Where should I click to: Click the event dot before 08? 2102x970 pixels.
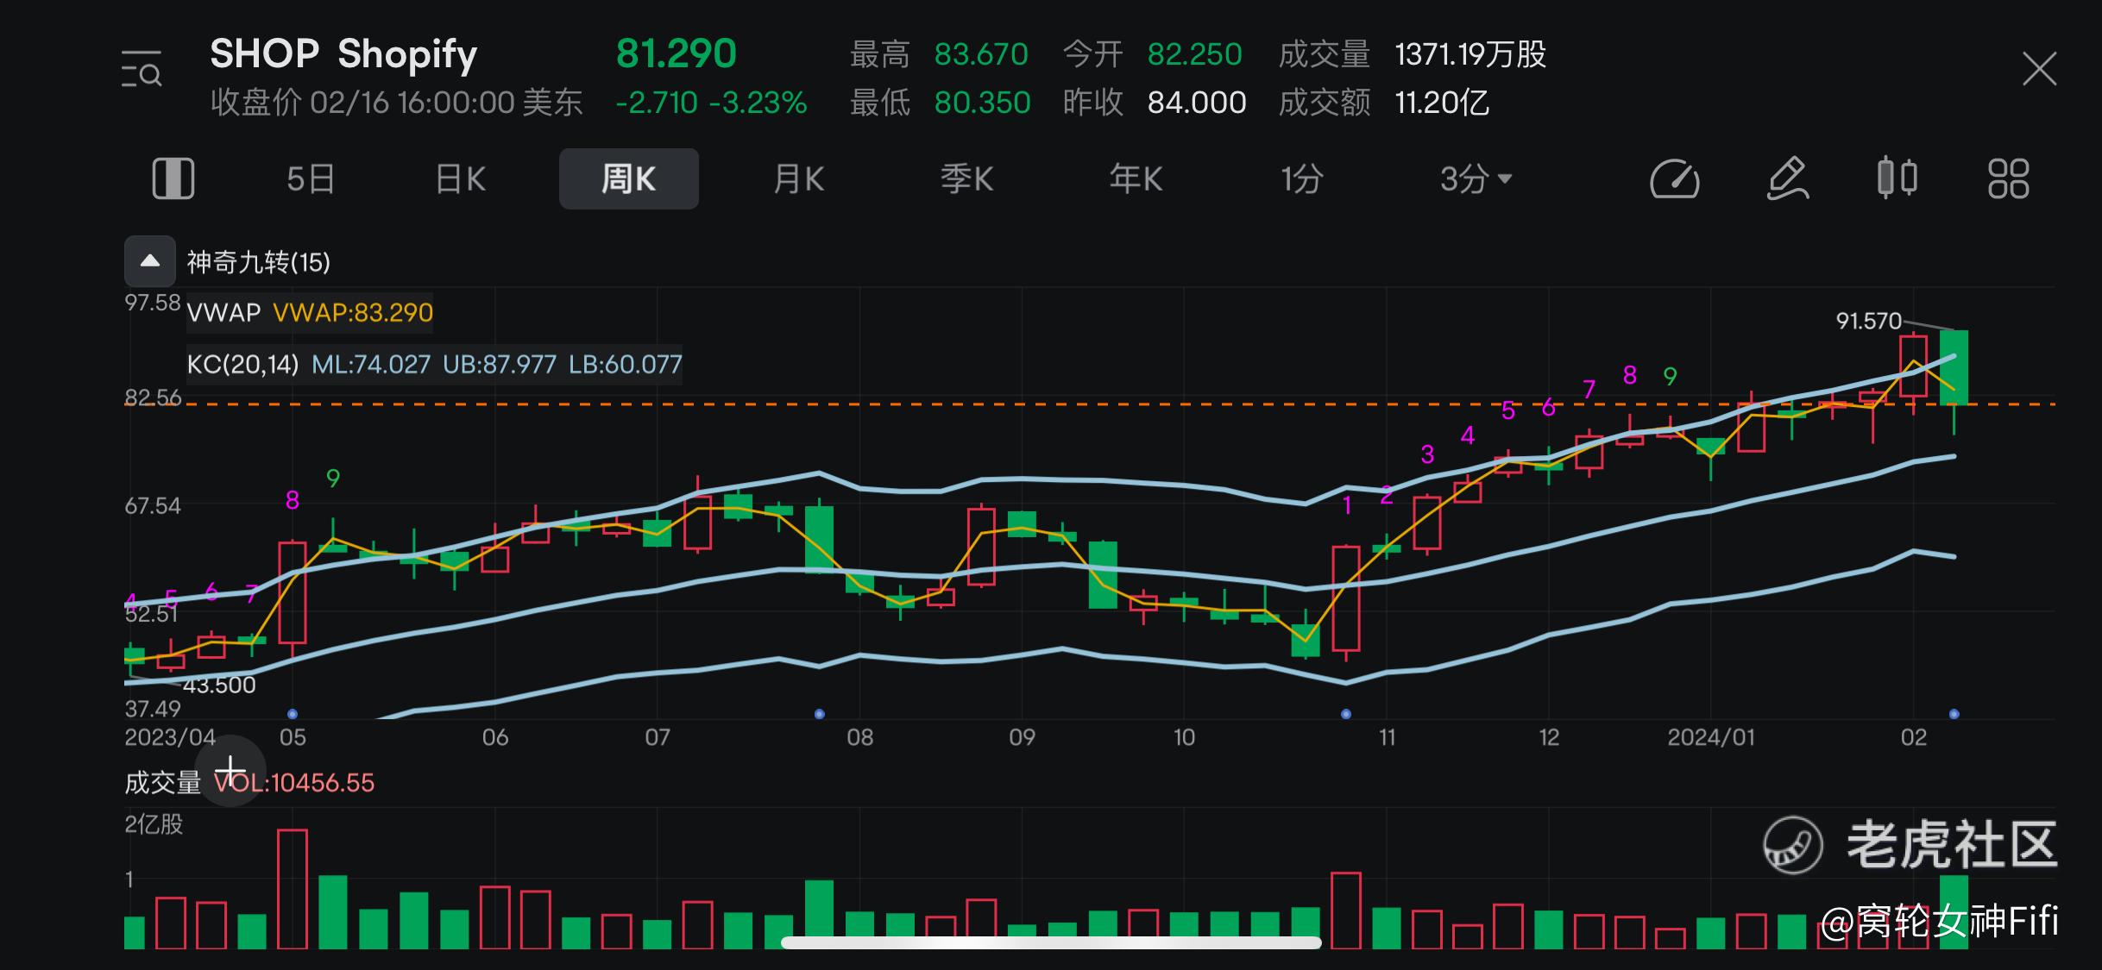click(820, 714)
